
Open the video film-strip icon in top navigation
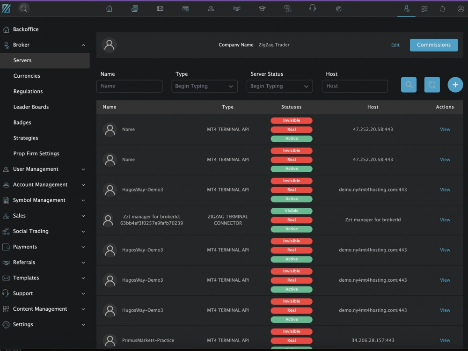coord(160,8)
